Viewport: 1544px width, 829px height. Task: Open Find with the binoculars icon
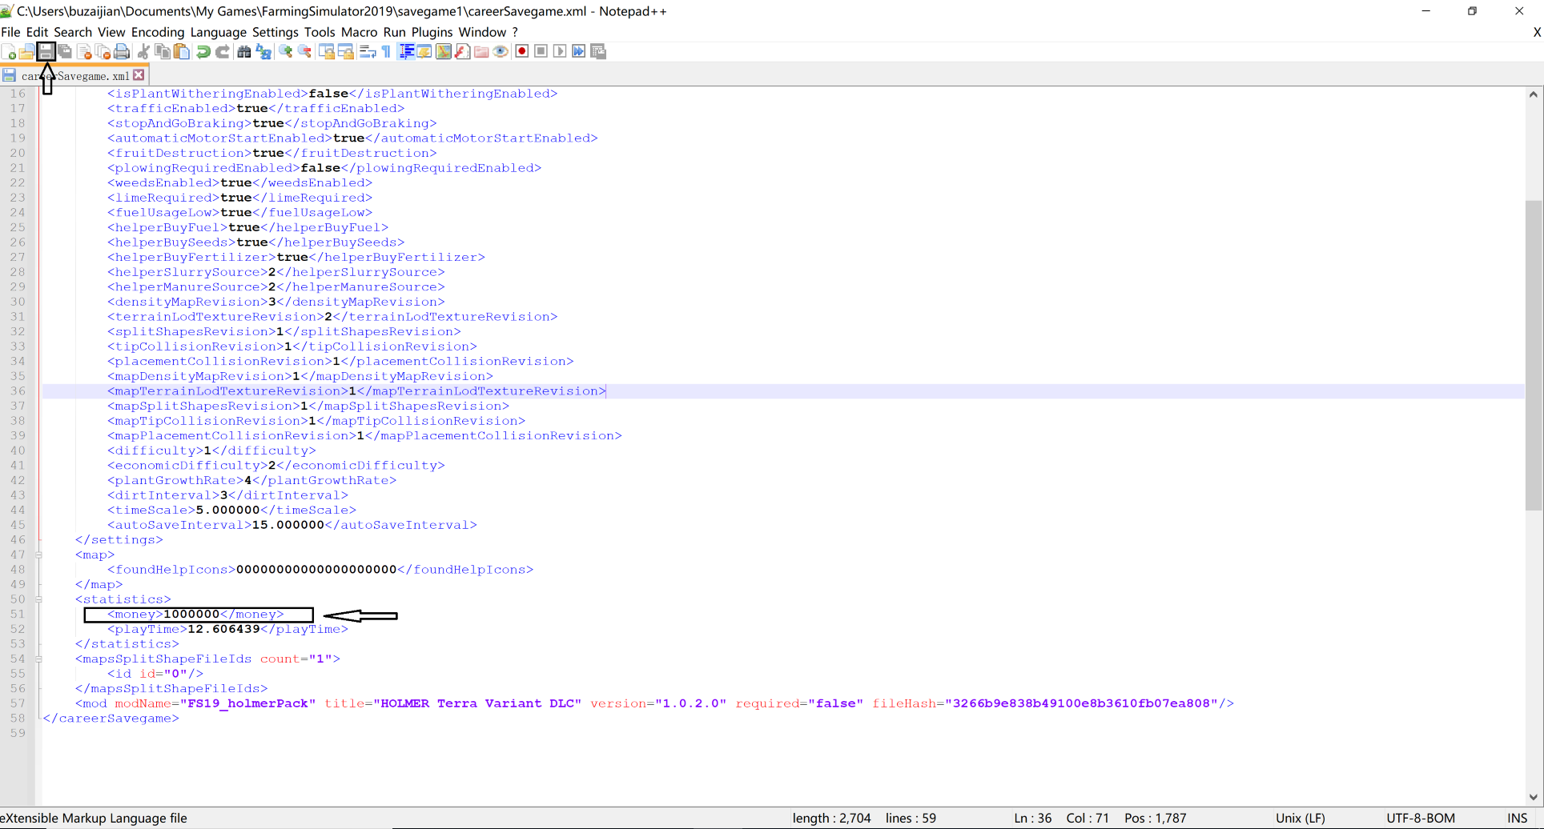click(x=244, y=51)
